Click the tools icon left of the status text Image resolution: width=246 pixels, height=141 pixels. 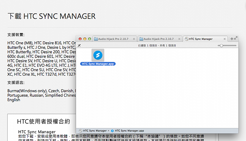(x=79, y=46)
